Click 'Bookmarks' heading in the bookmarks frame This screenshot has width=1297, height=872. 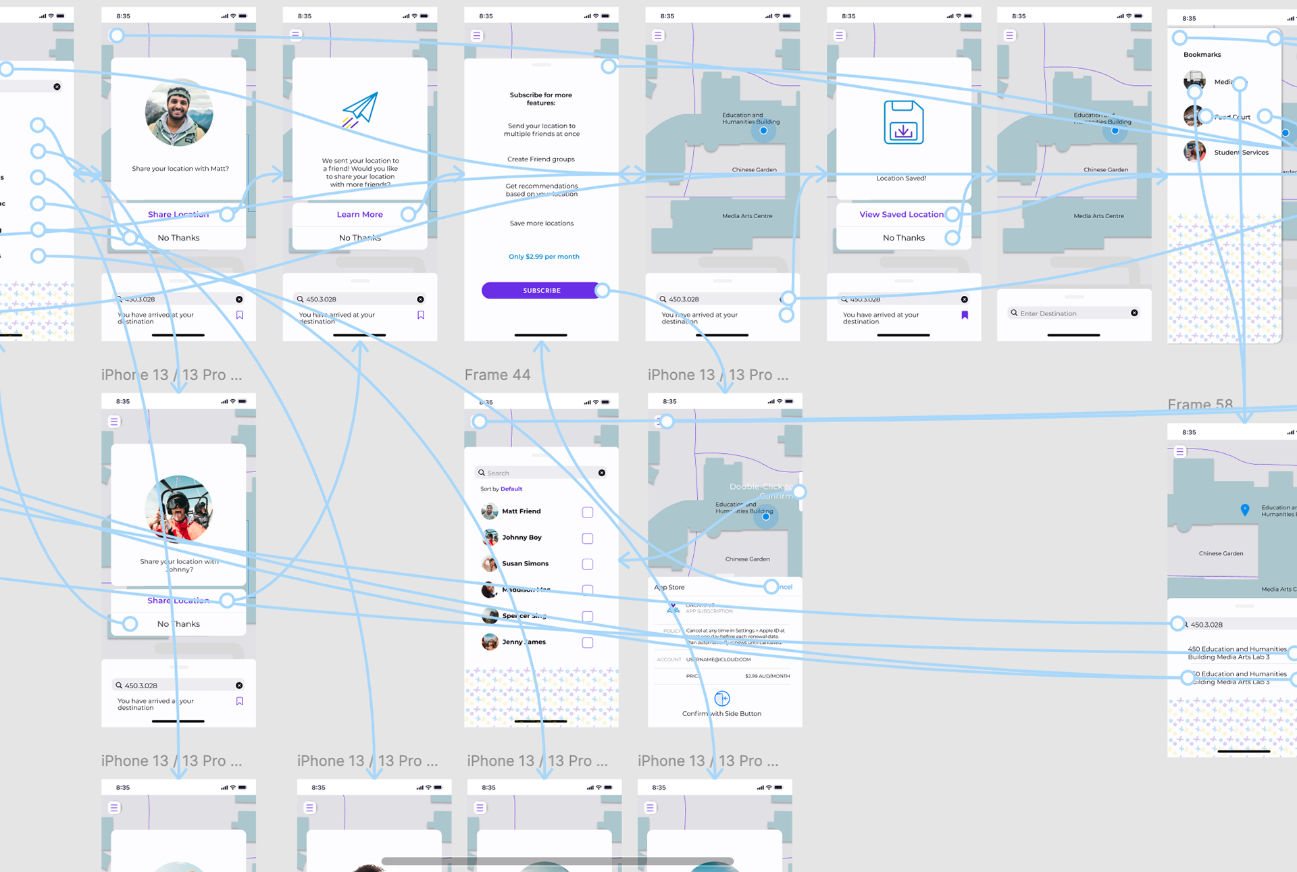1202,55
